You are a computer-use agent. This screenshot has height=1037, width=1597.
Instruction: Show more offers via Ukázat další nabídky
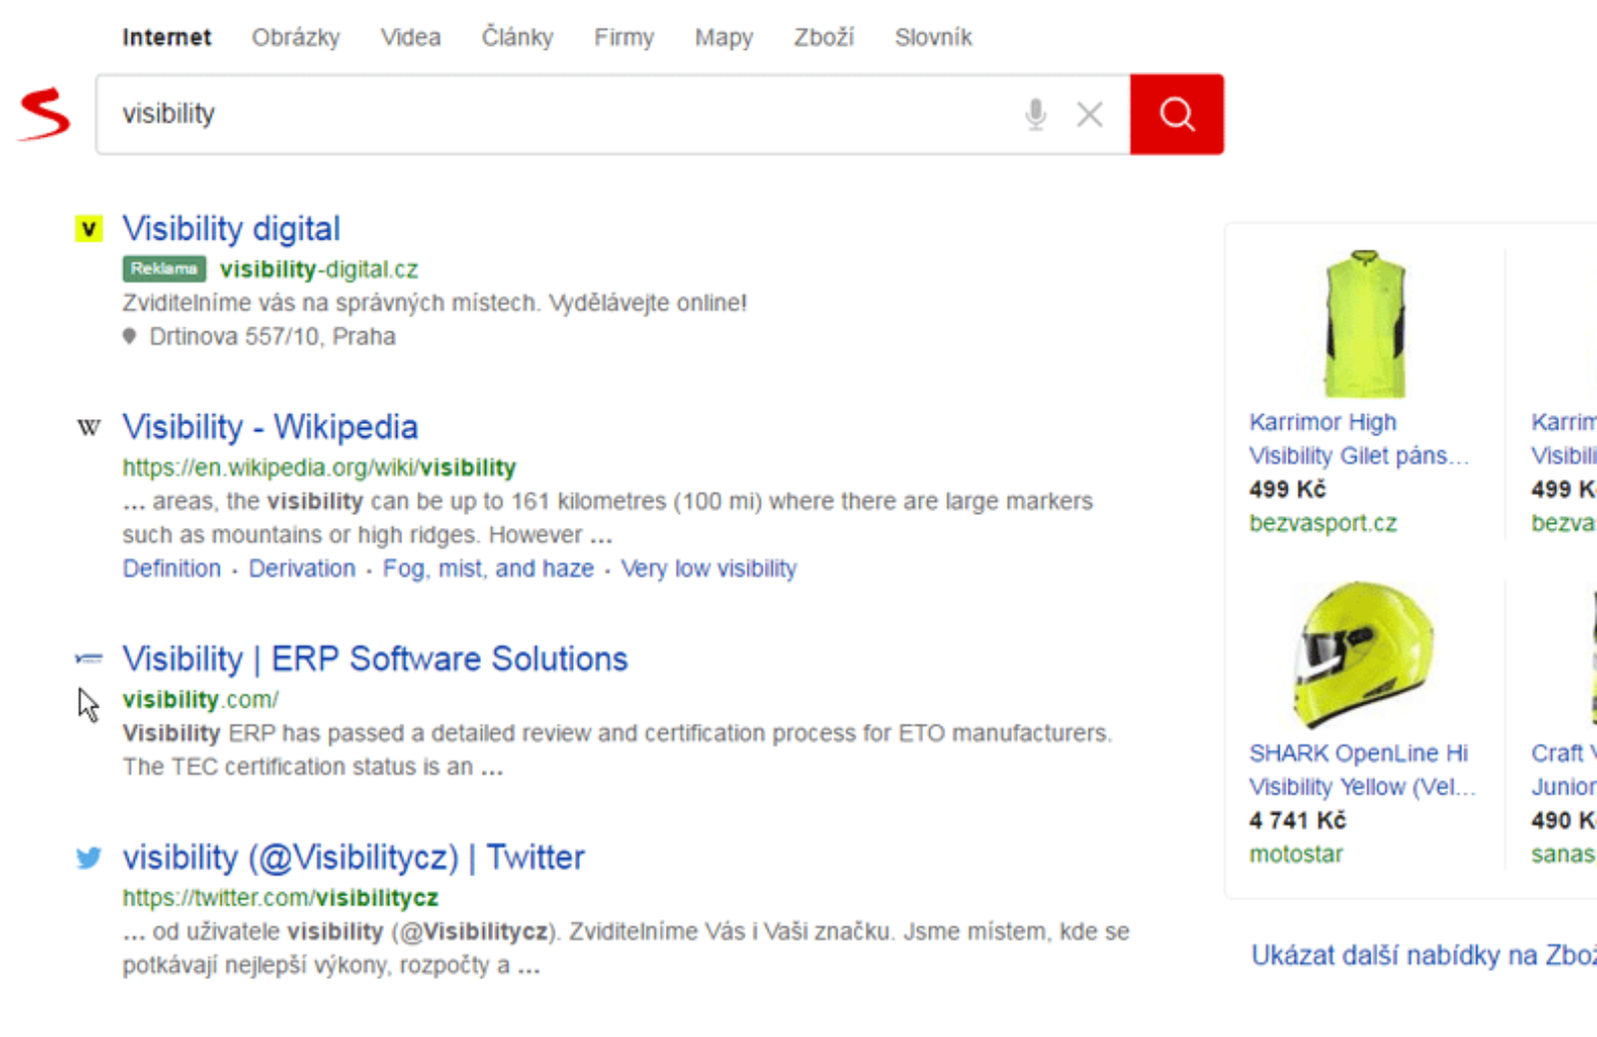1422,955
